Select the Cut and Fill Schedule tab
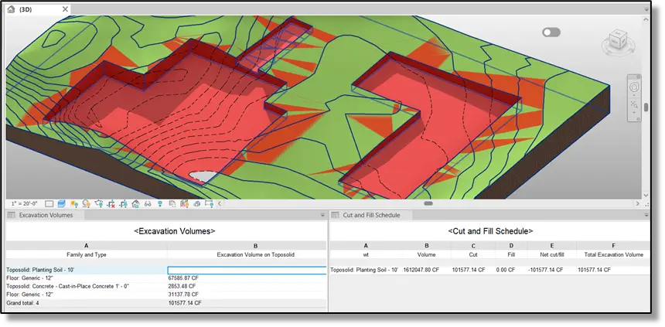Screen dimensions: 665x327 pos(371,215)
